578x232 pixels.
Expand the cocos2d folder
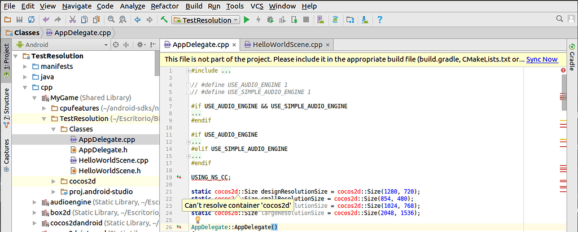tap(54, 181)
